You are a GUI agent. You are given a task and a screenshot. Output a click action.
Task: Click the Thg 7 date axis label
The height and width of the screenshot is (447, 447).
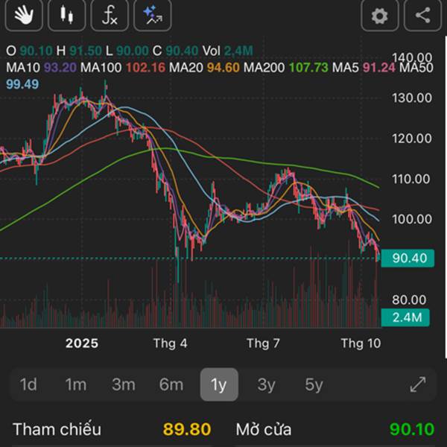(263, 343)
